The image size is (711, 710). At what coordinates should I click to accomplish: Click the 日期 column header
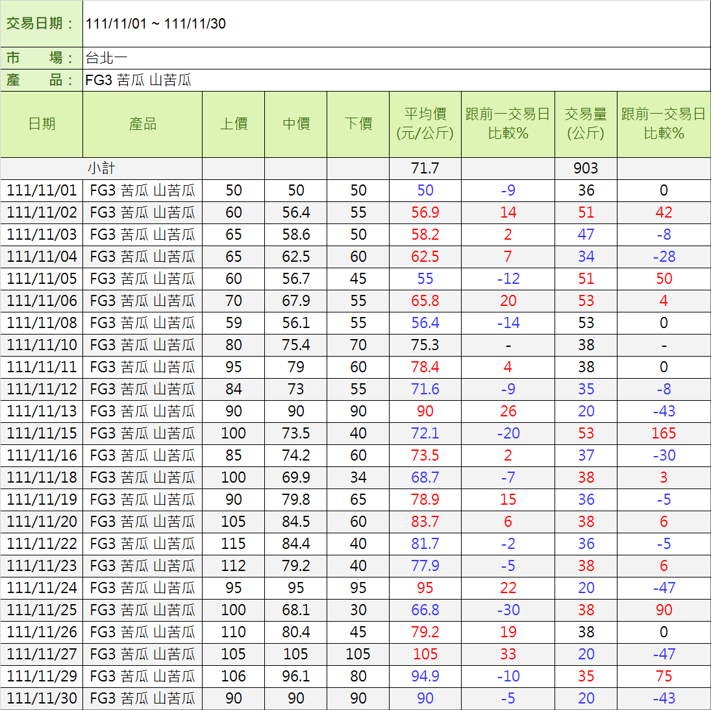(42, 124)
